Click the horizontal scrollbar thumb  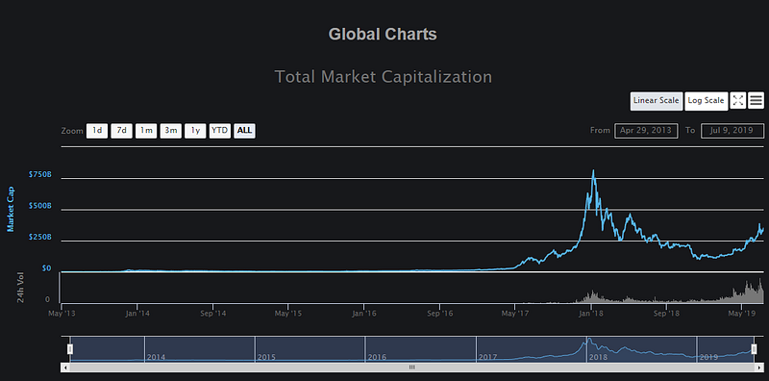pyautogui.click(x=412, y=367)
